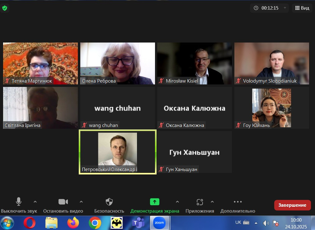Select Світлана Іригіна video tile

coord(40,108)
